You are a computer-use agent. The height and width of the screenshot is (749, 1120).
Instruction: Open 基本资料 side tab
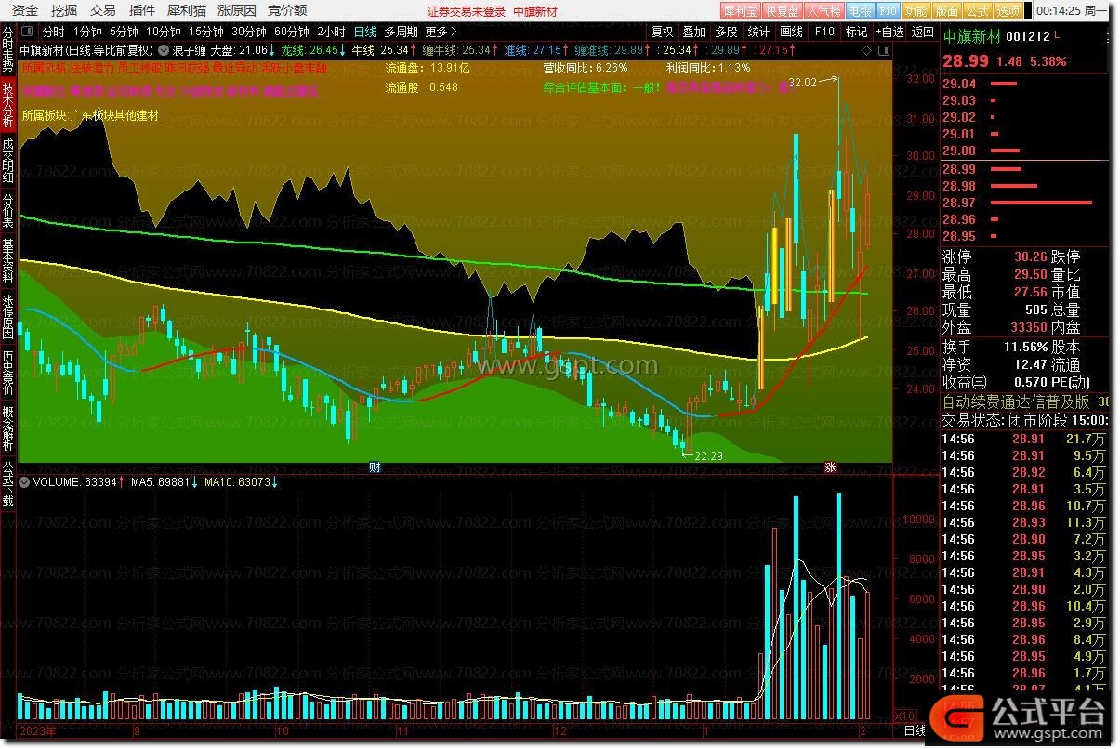pos(8,261)
